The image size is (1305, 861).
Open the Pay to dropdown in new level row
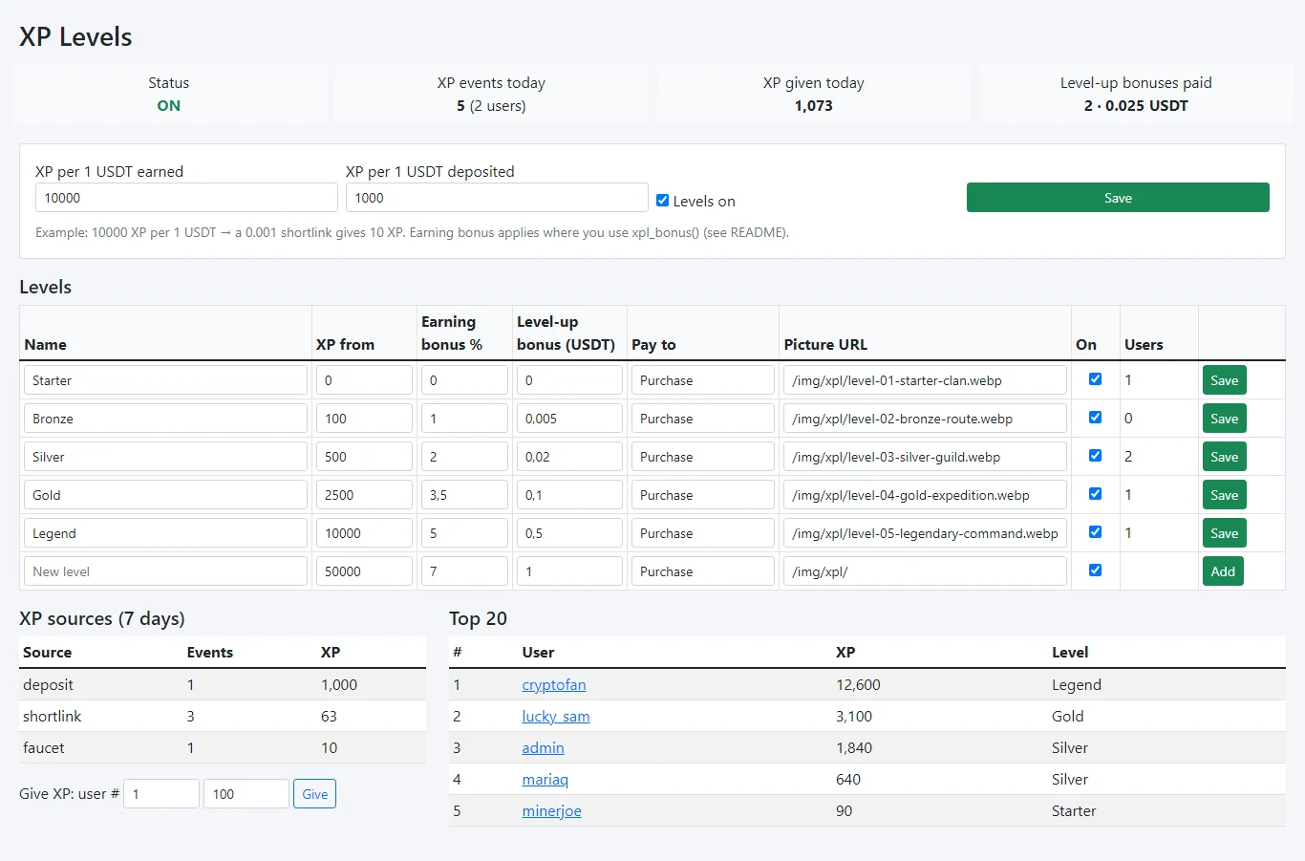pos(703,571)
